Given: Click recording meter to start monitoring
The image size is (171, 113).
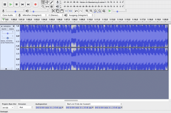Looking at the screenshot, I should coord(93,2).
